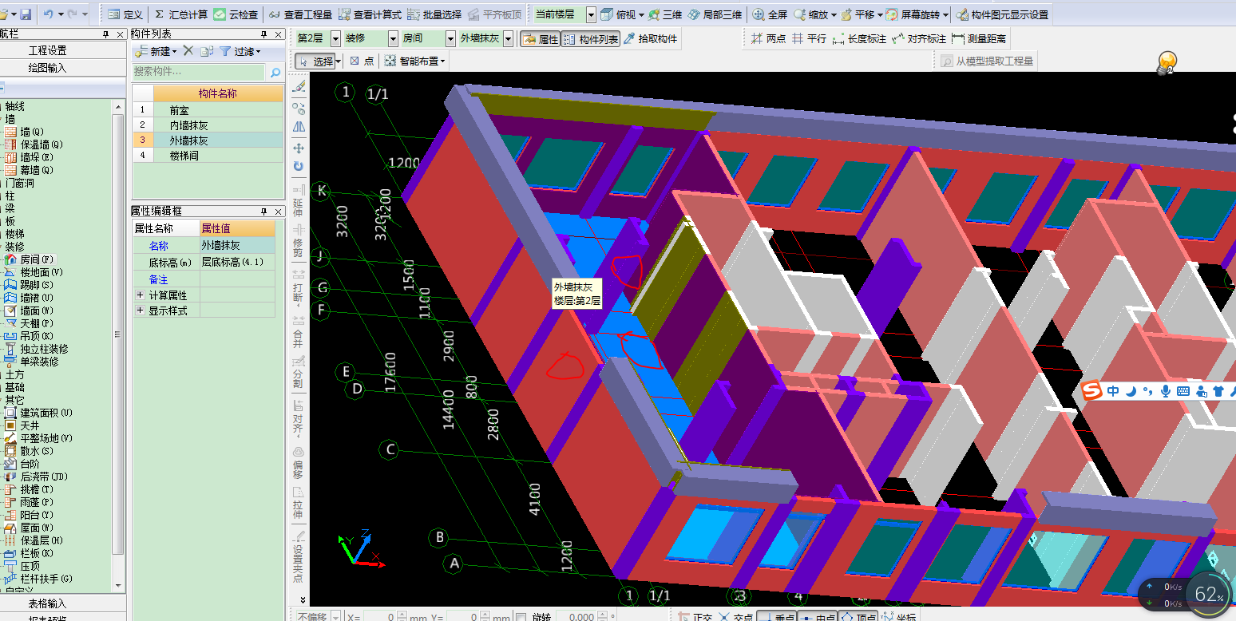Open the 定义 (Define) tool
1236x621 pixels.
125,14
